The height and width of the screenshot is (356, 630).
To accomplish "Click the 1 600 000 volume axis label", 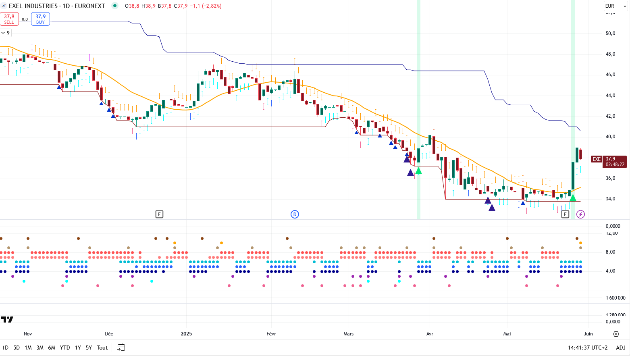I will pos(615,298).
